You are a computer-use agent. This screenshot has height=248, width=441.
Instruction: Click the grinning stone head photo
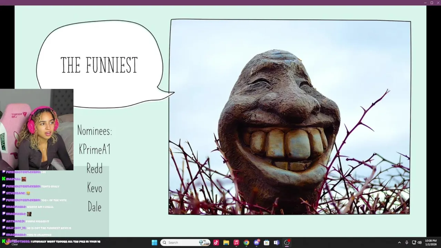point(289,117)
